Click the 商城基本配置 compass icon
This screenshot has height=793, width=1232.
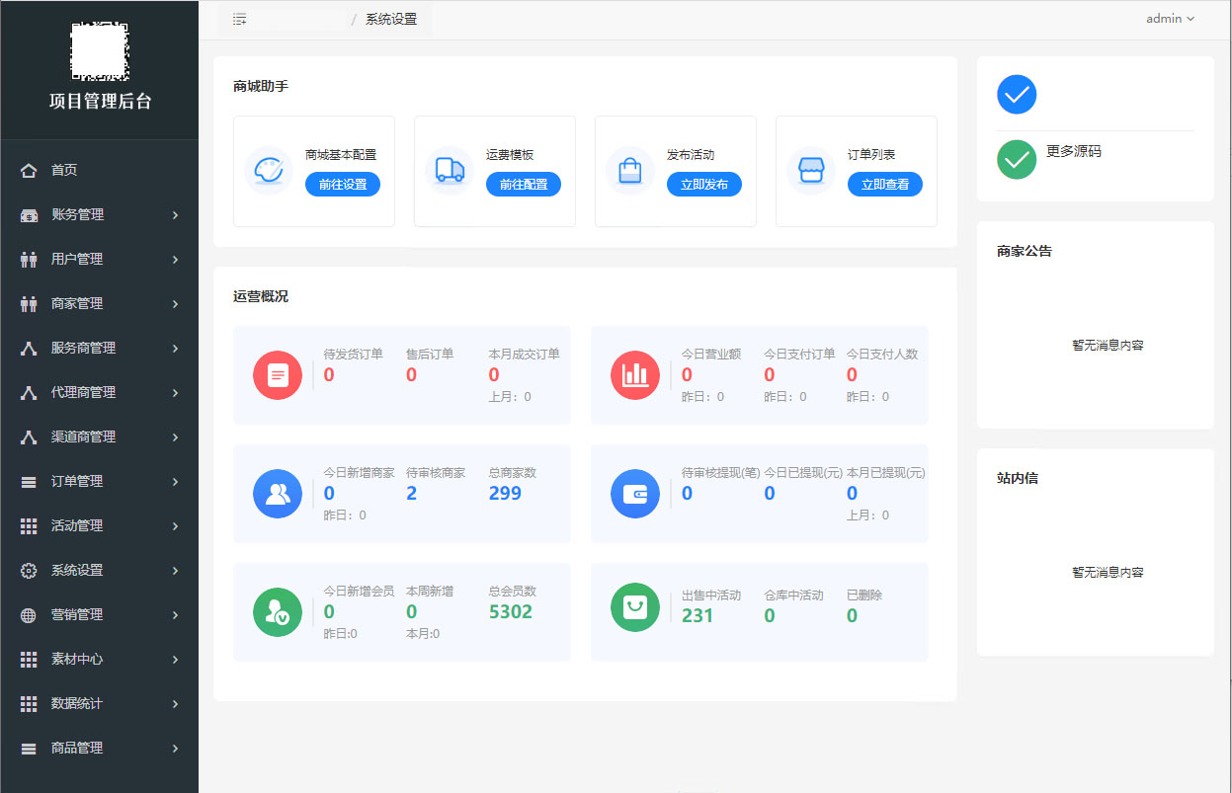pos(268,171)
